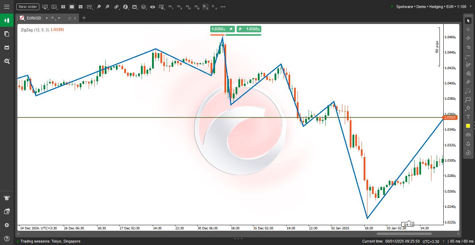This screenshot has height=245, width=475.
Task: Select the horizontal line drawing tool
Action: click(468, 56)
